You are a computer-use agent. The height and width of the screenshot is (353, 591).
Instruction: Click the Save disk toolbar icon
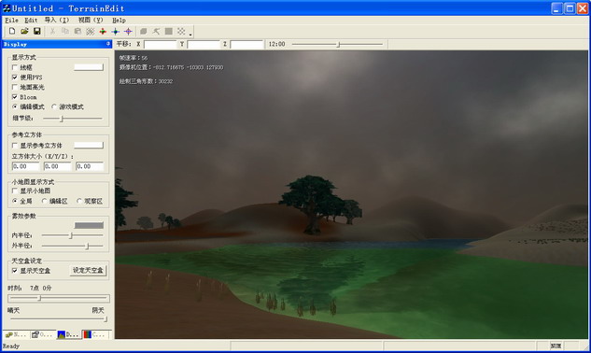[x=37, y=32]
